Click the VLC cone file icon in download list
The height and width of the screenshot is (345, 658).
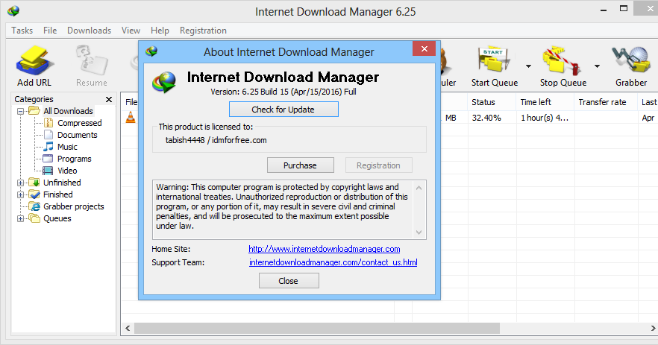(131, 118)
